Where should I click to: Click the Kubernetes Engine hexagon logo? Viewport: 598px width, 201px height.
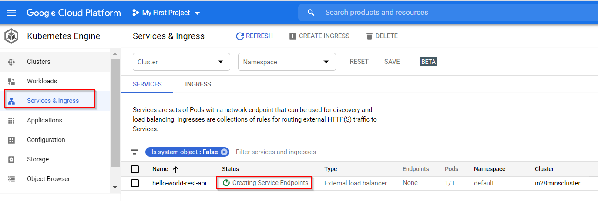tap(12, 36)
